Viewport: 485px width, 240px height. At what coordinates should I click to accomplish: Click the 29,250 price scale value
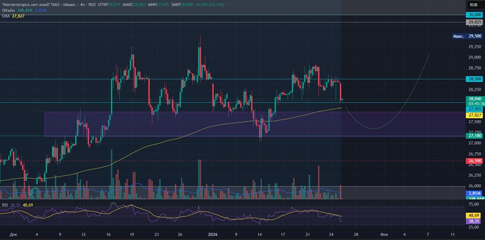(x=475, y=47)
